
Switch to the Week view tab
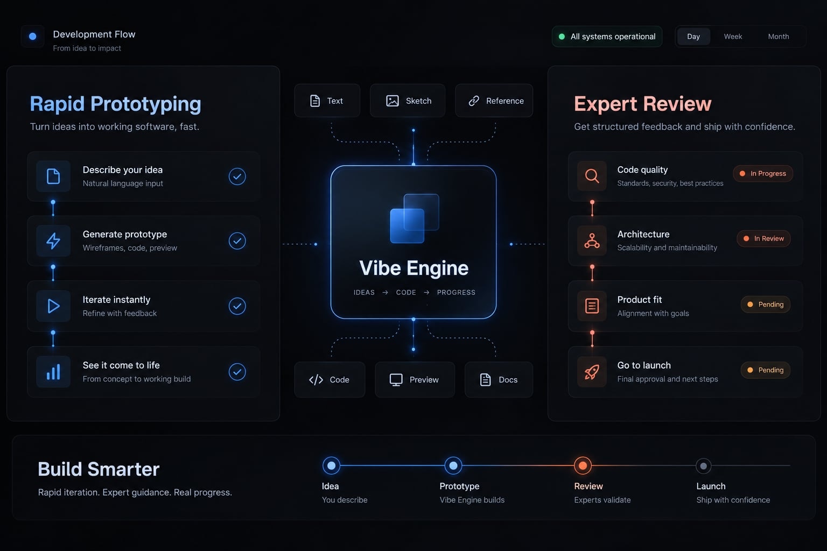click(733, 37)
